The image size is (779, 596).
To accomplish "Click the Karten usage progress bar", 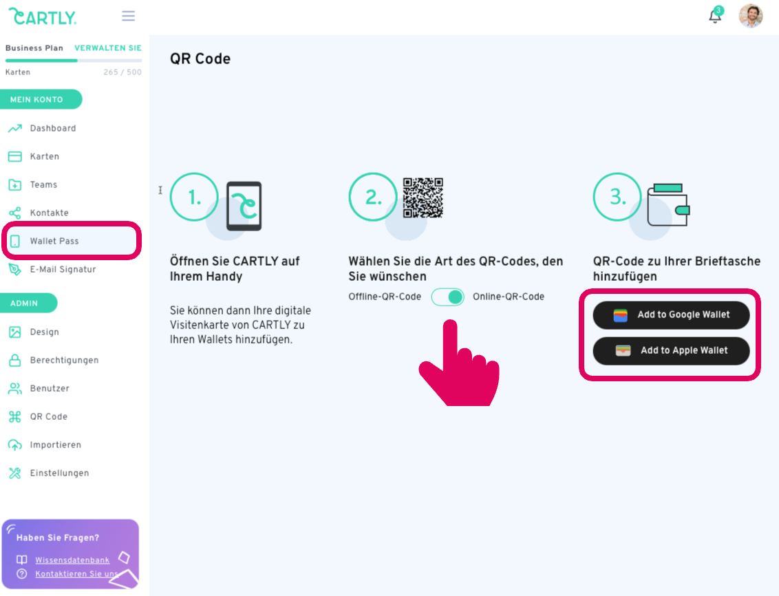I will [x=74, y=61].
